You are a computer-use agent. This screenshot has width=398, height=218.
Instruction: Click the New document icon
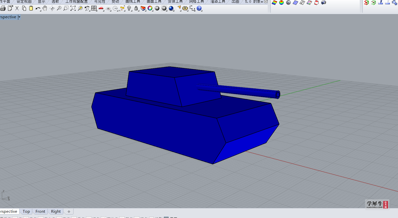[x=10, y=8]
